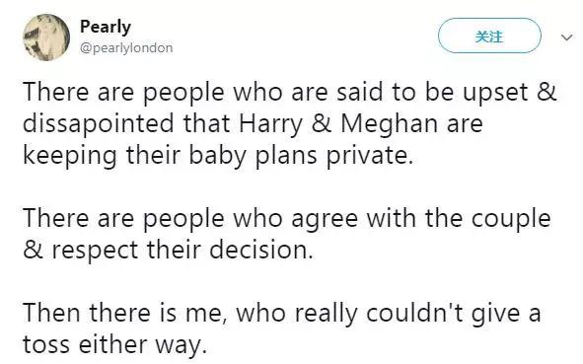Click the name 'Harry' in the tweet
The height and width of the screenshot is (364, 583).
coord(270,124)
